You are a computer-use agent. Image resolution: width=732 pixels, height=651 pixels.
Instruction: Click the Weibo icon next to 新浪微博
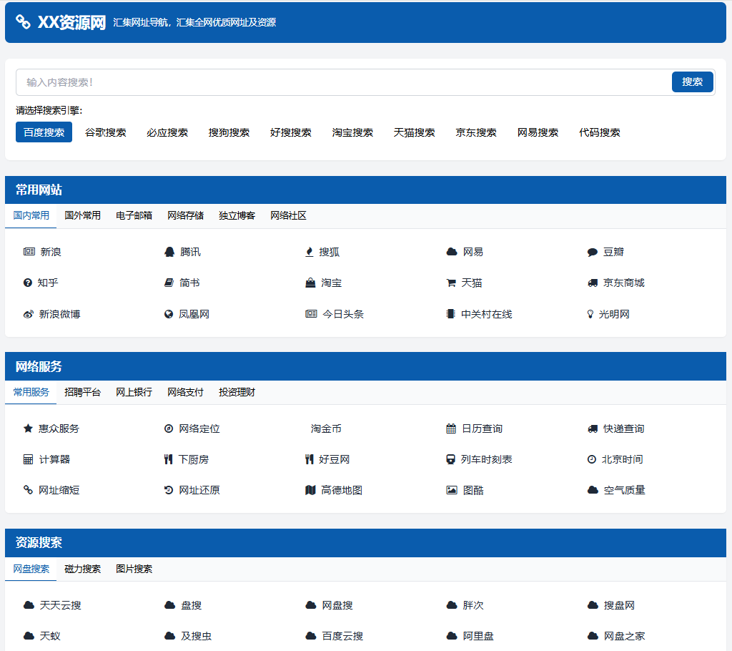[x=29, y=314]
